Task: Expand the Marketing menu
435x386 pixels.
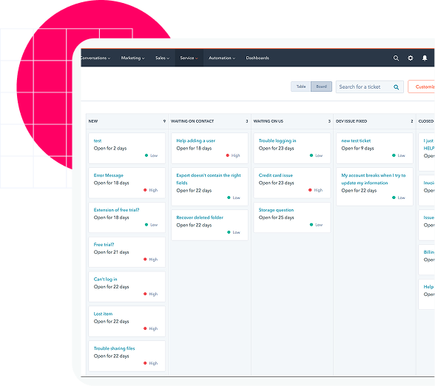Action: point(132,58)
